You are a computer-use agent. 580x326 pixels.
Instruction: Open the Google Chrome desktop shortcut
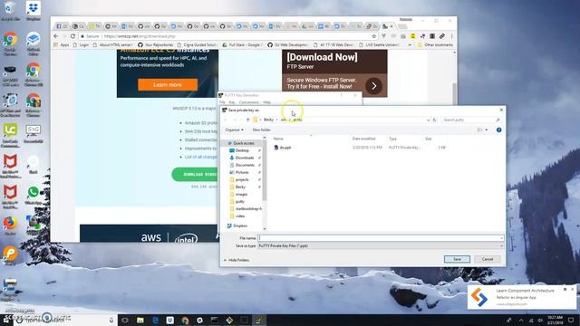(x=10, y=43)
